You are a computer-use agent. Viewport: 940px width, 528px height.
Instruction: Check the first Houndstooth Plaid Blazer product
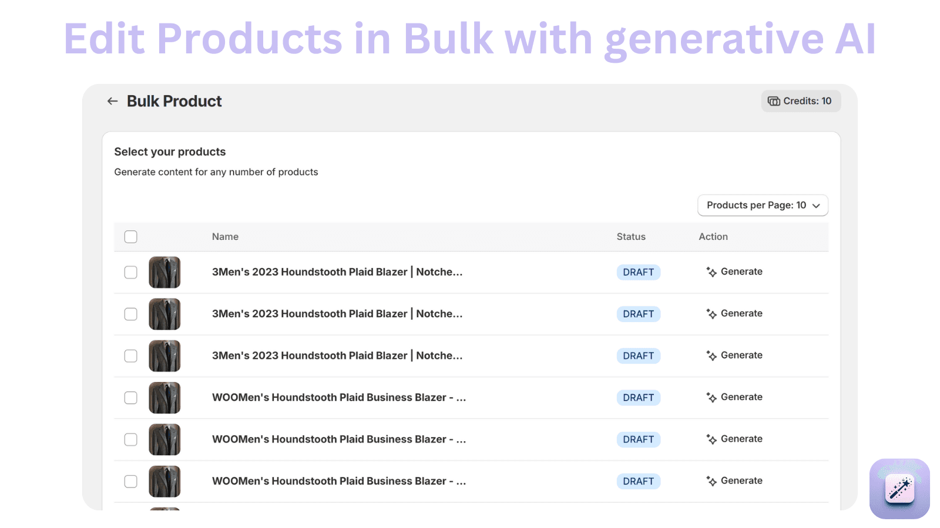(x=130, y=272)
